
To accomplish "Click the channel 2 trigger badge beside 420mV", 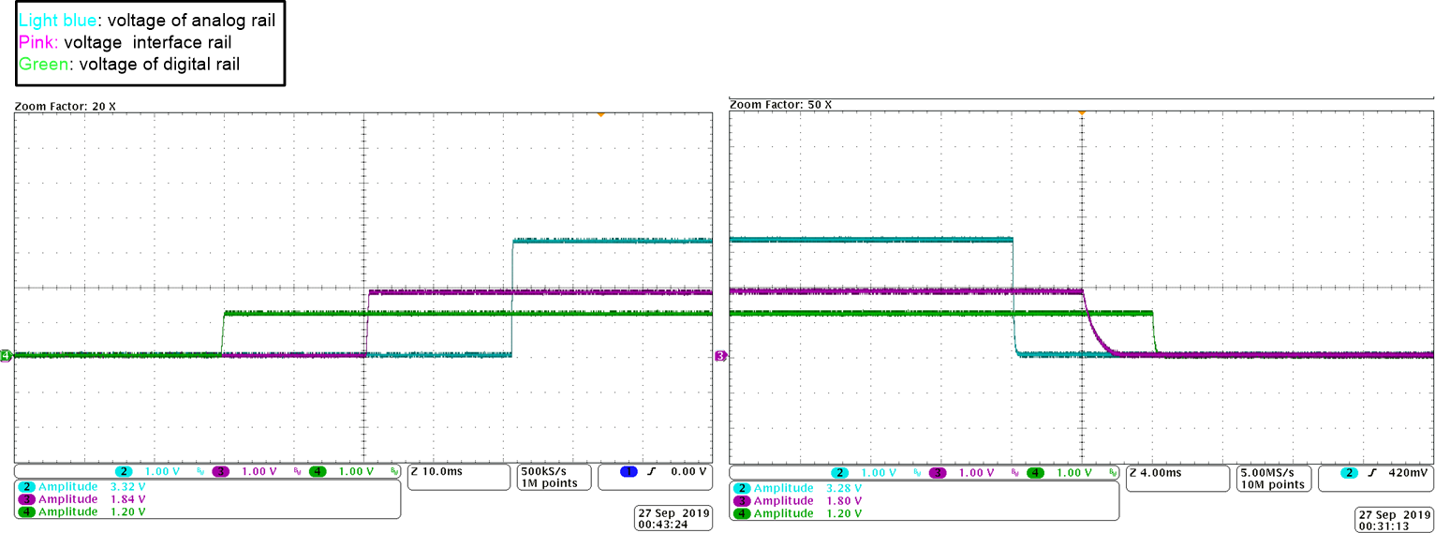I will click(x=1349, y=473).
